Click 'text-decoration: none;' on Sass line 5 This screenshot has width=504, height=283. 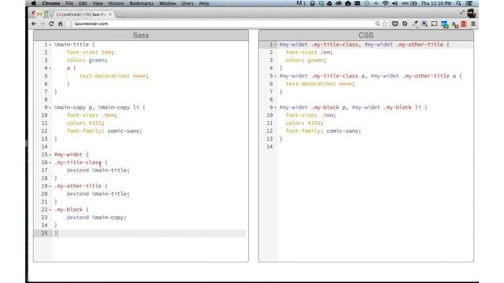pos(114,75)
